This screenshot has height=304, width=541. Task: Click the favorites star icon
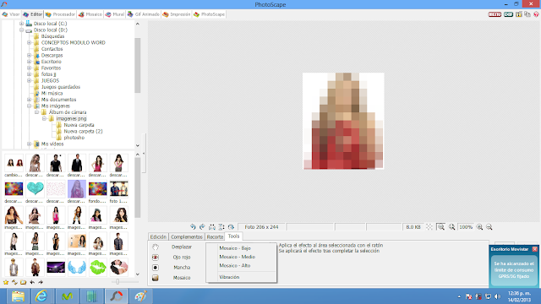[x=6, y=282]
